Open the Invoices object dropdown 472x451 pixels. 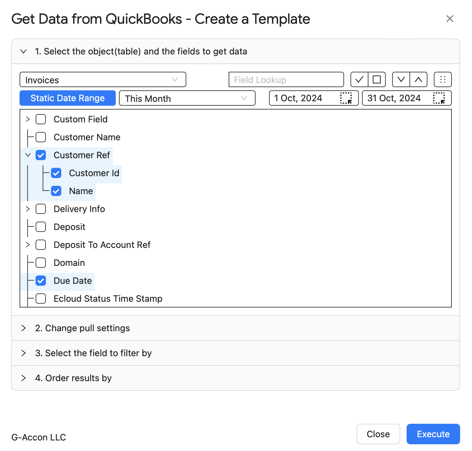pyautogui.click(x=103, y=79)
